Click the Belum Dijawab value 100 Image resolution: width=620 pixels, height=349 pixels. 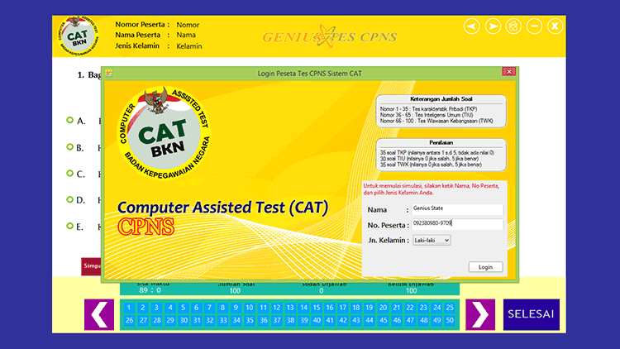[411, 291]
